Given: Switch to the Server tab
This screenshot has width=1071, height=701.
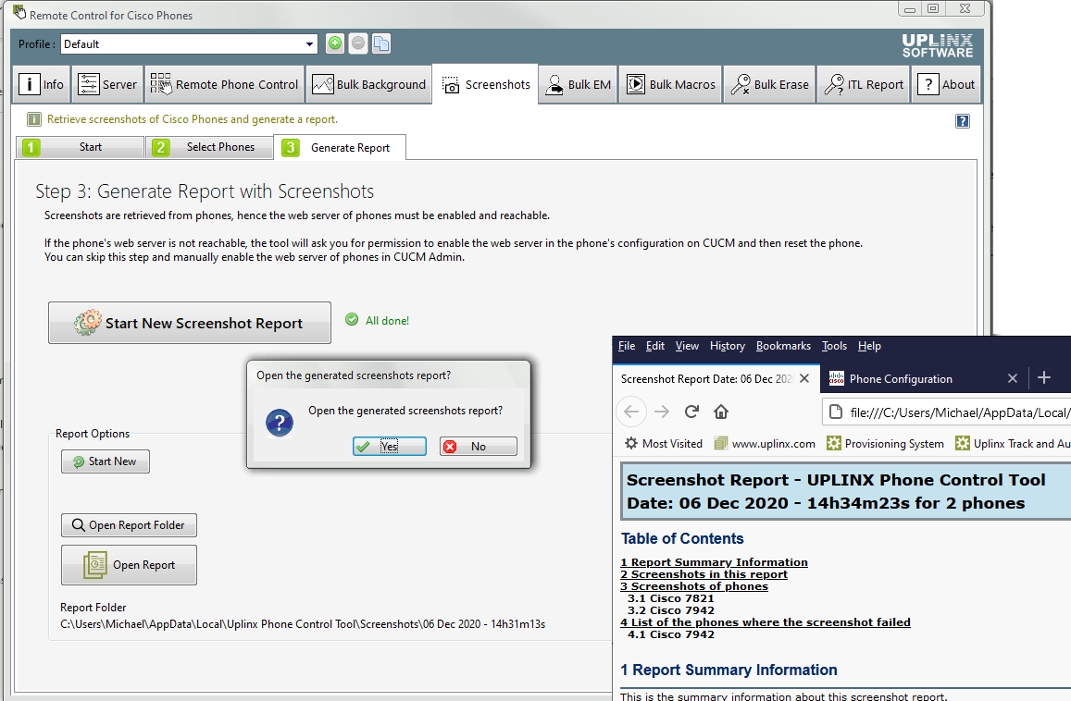Looking at the screenshot, I should [x=107, y=85].
